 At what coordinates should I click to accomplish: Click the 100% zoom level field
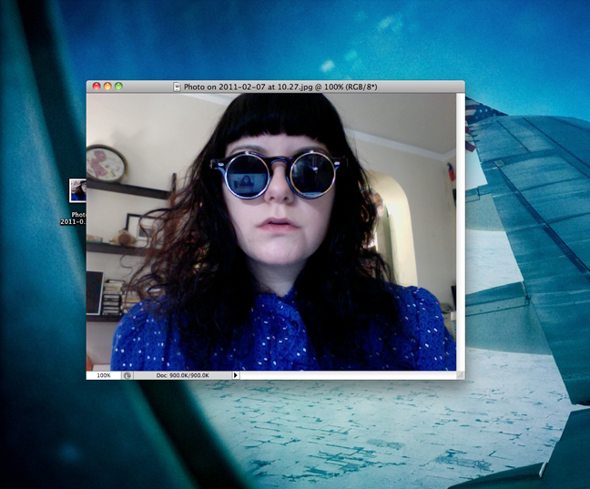pyautogui.click(x=104, y=375)
